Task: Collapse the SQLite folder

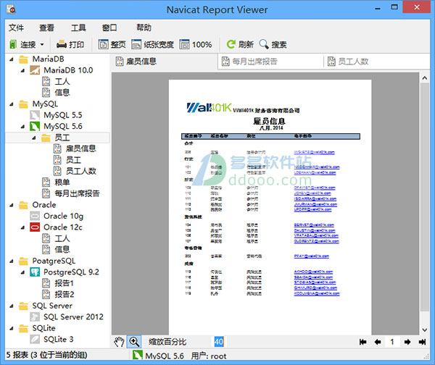Action: (x=12, y=328)
